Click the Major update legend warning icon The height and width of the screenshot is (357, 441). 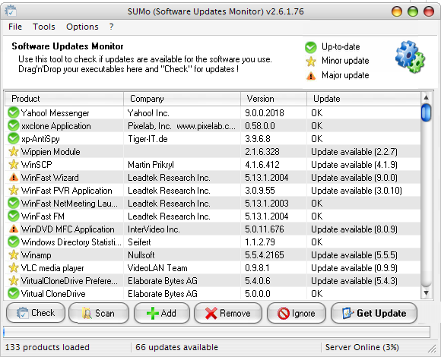tap(311, 75)
